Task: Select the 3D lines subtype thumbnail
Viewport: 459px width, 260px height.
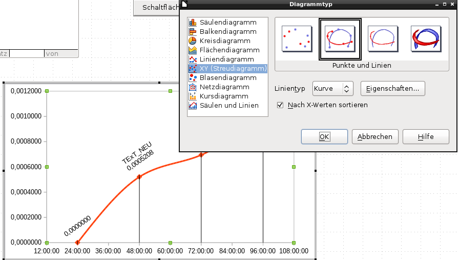Action: click(x=426, y=39)
